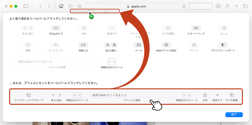Click タブの概要 in the default set

tap(232, 97)
